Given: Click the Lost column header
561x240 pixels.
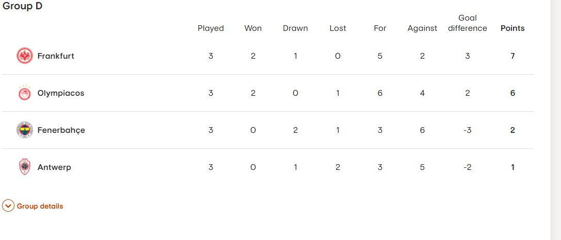Looking at the screenshot, I should (338, 28).
